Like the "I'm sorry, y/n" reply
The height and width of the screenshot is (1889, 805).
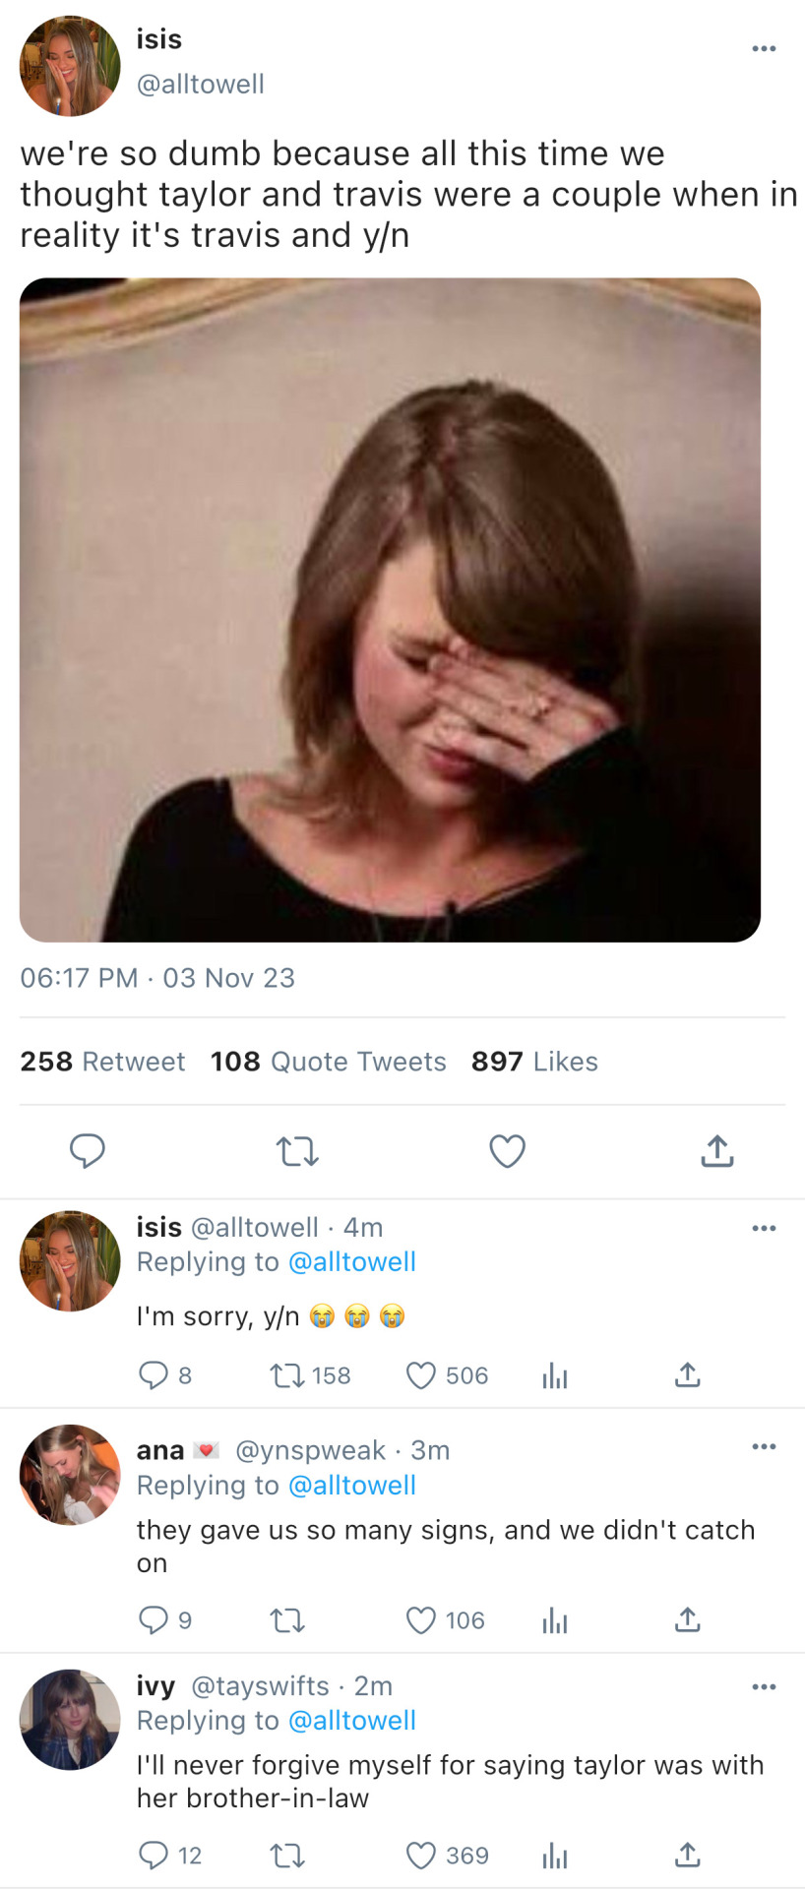tap(421, 1375)
